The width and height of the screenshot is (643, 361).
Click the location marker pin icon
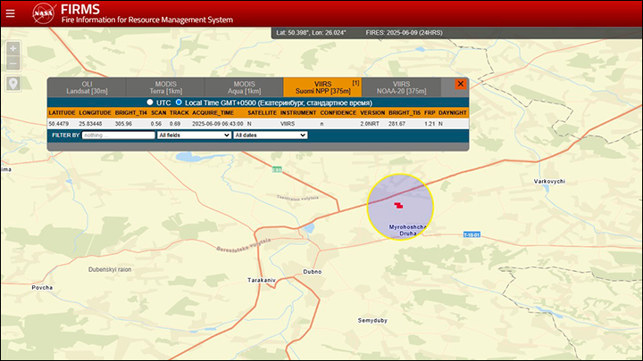click(13, 84)
